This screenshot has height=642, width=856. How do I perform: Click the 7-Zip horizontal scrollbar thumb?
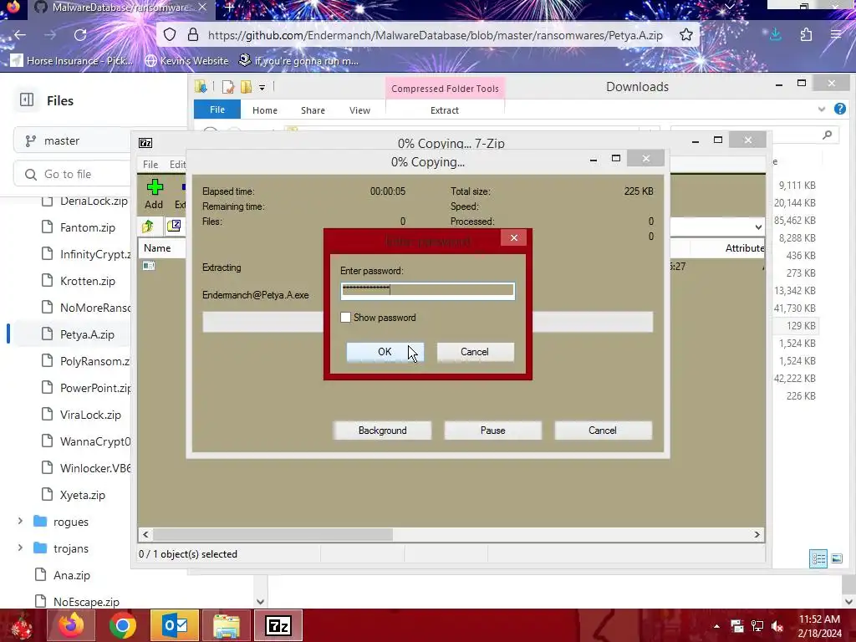tap(273, 534)
